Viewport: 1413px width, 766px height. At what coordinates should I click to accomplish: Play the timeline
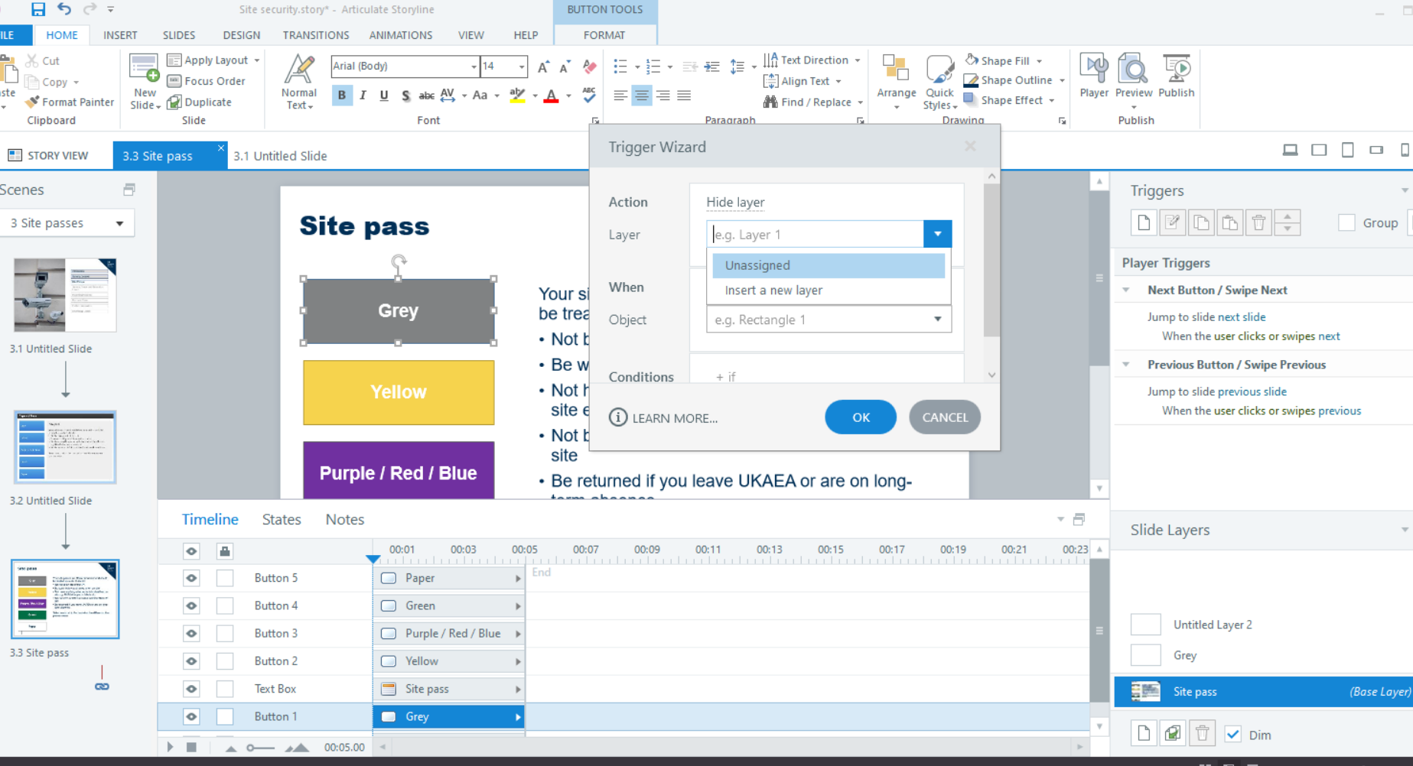tap(170, 747)
